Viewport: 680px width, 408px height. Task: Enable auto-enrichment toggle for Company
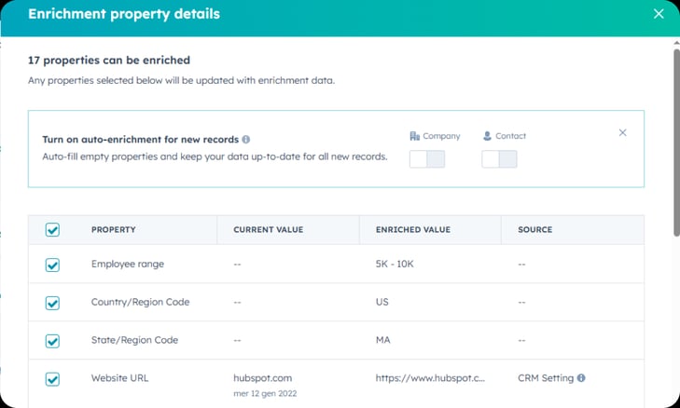(x=427, y=159)
